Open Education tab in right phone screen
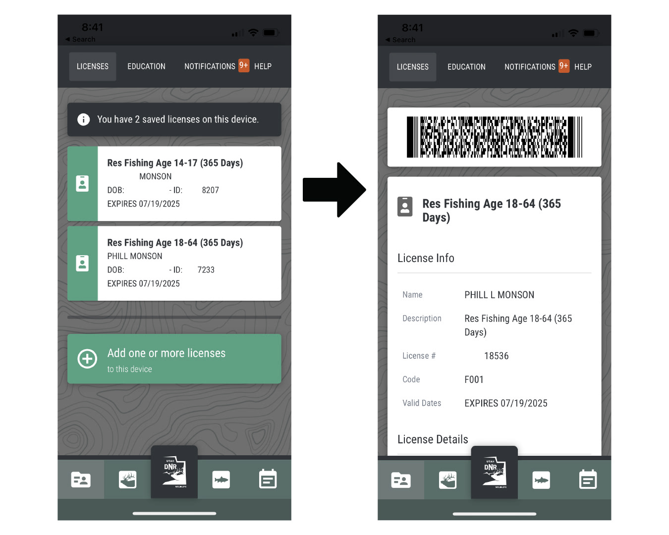This screenshot has height=535, width=669. [x=466, y=67]
